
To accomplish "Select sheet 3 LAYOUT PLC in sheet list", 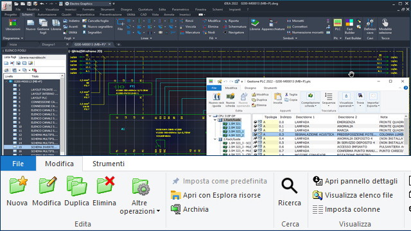I will [x=31, y=98].
